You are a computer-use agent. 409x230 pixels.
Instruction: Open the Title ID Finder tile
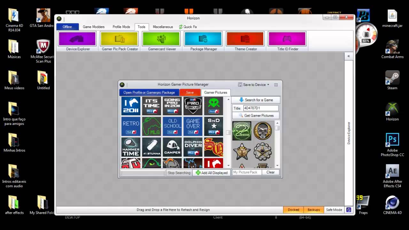(288, 41)
